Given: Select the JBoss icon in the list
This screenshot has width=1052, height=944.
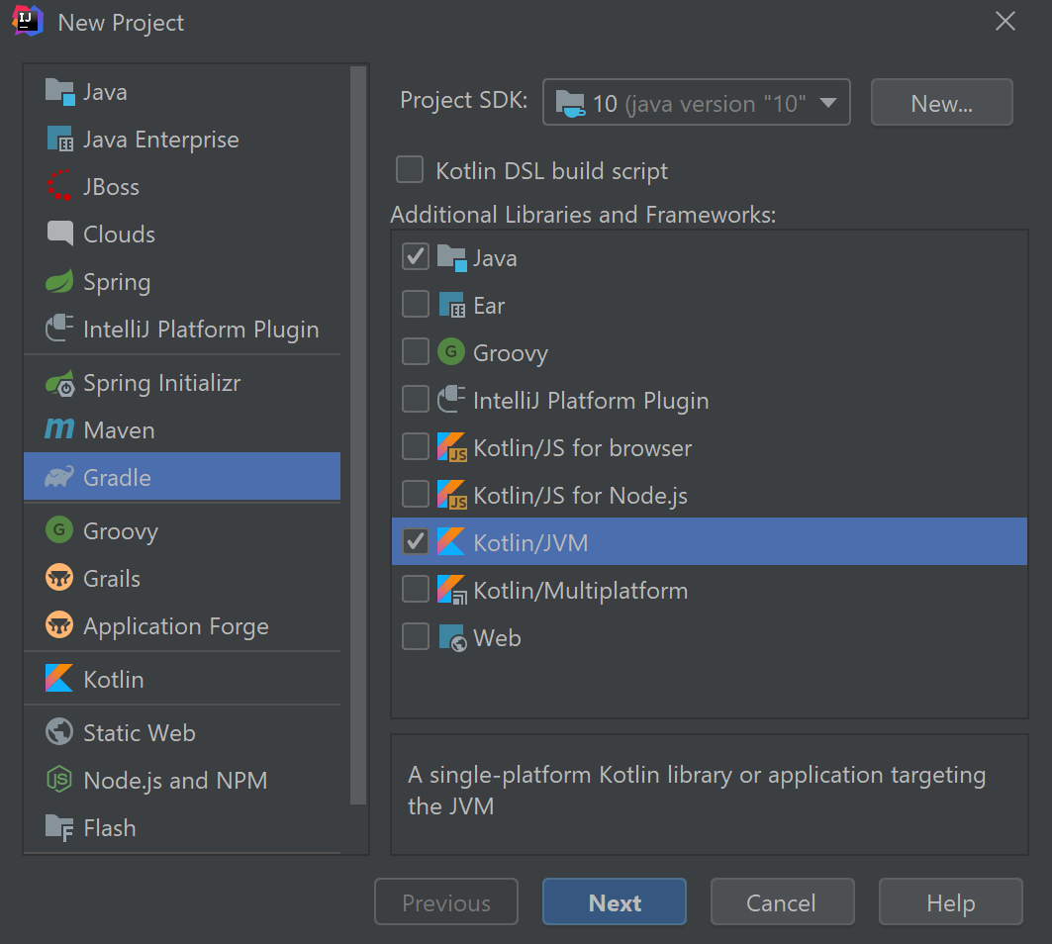Looking at the screenshot, I should click(x=59, y=187).
